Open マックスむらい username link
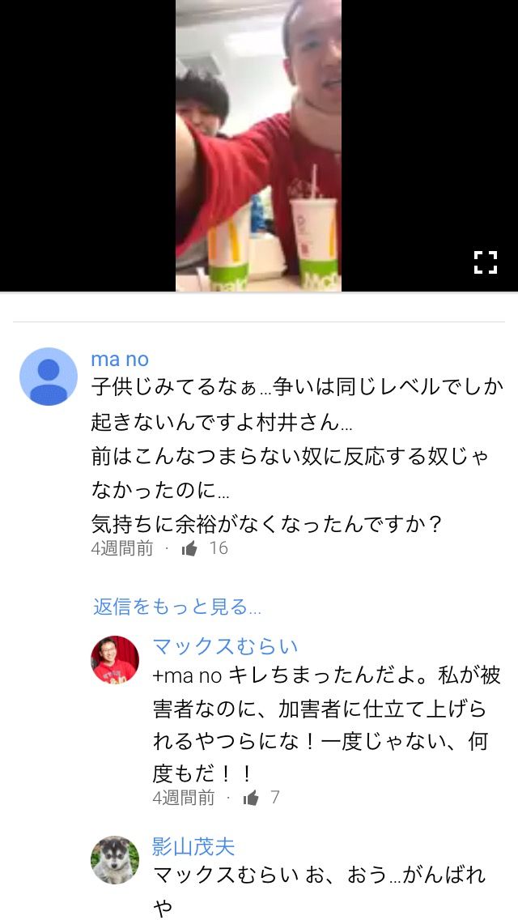Viewport: 518px width, 920px height. coord(225,646)
